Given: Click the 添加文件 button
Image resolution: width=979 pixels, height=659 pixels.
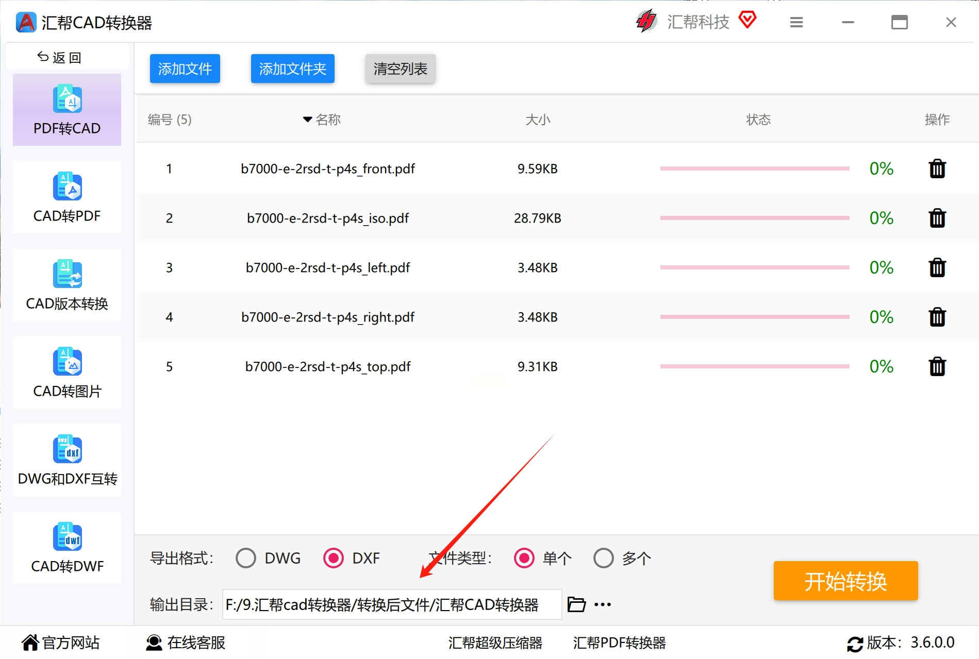Looking at the screenshot, I should (185, 69).
